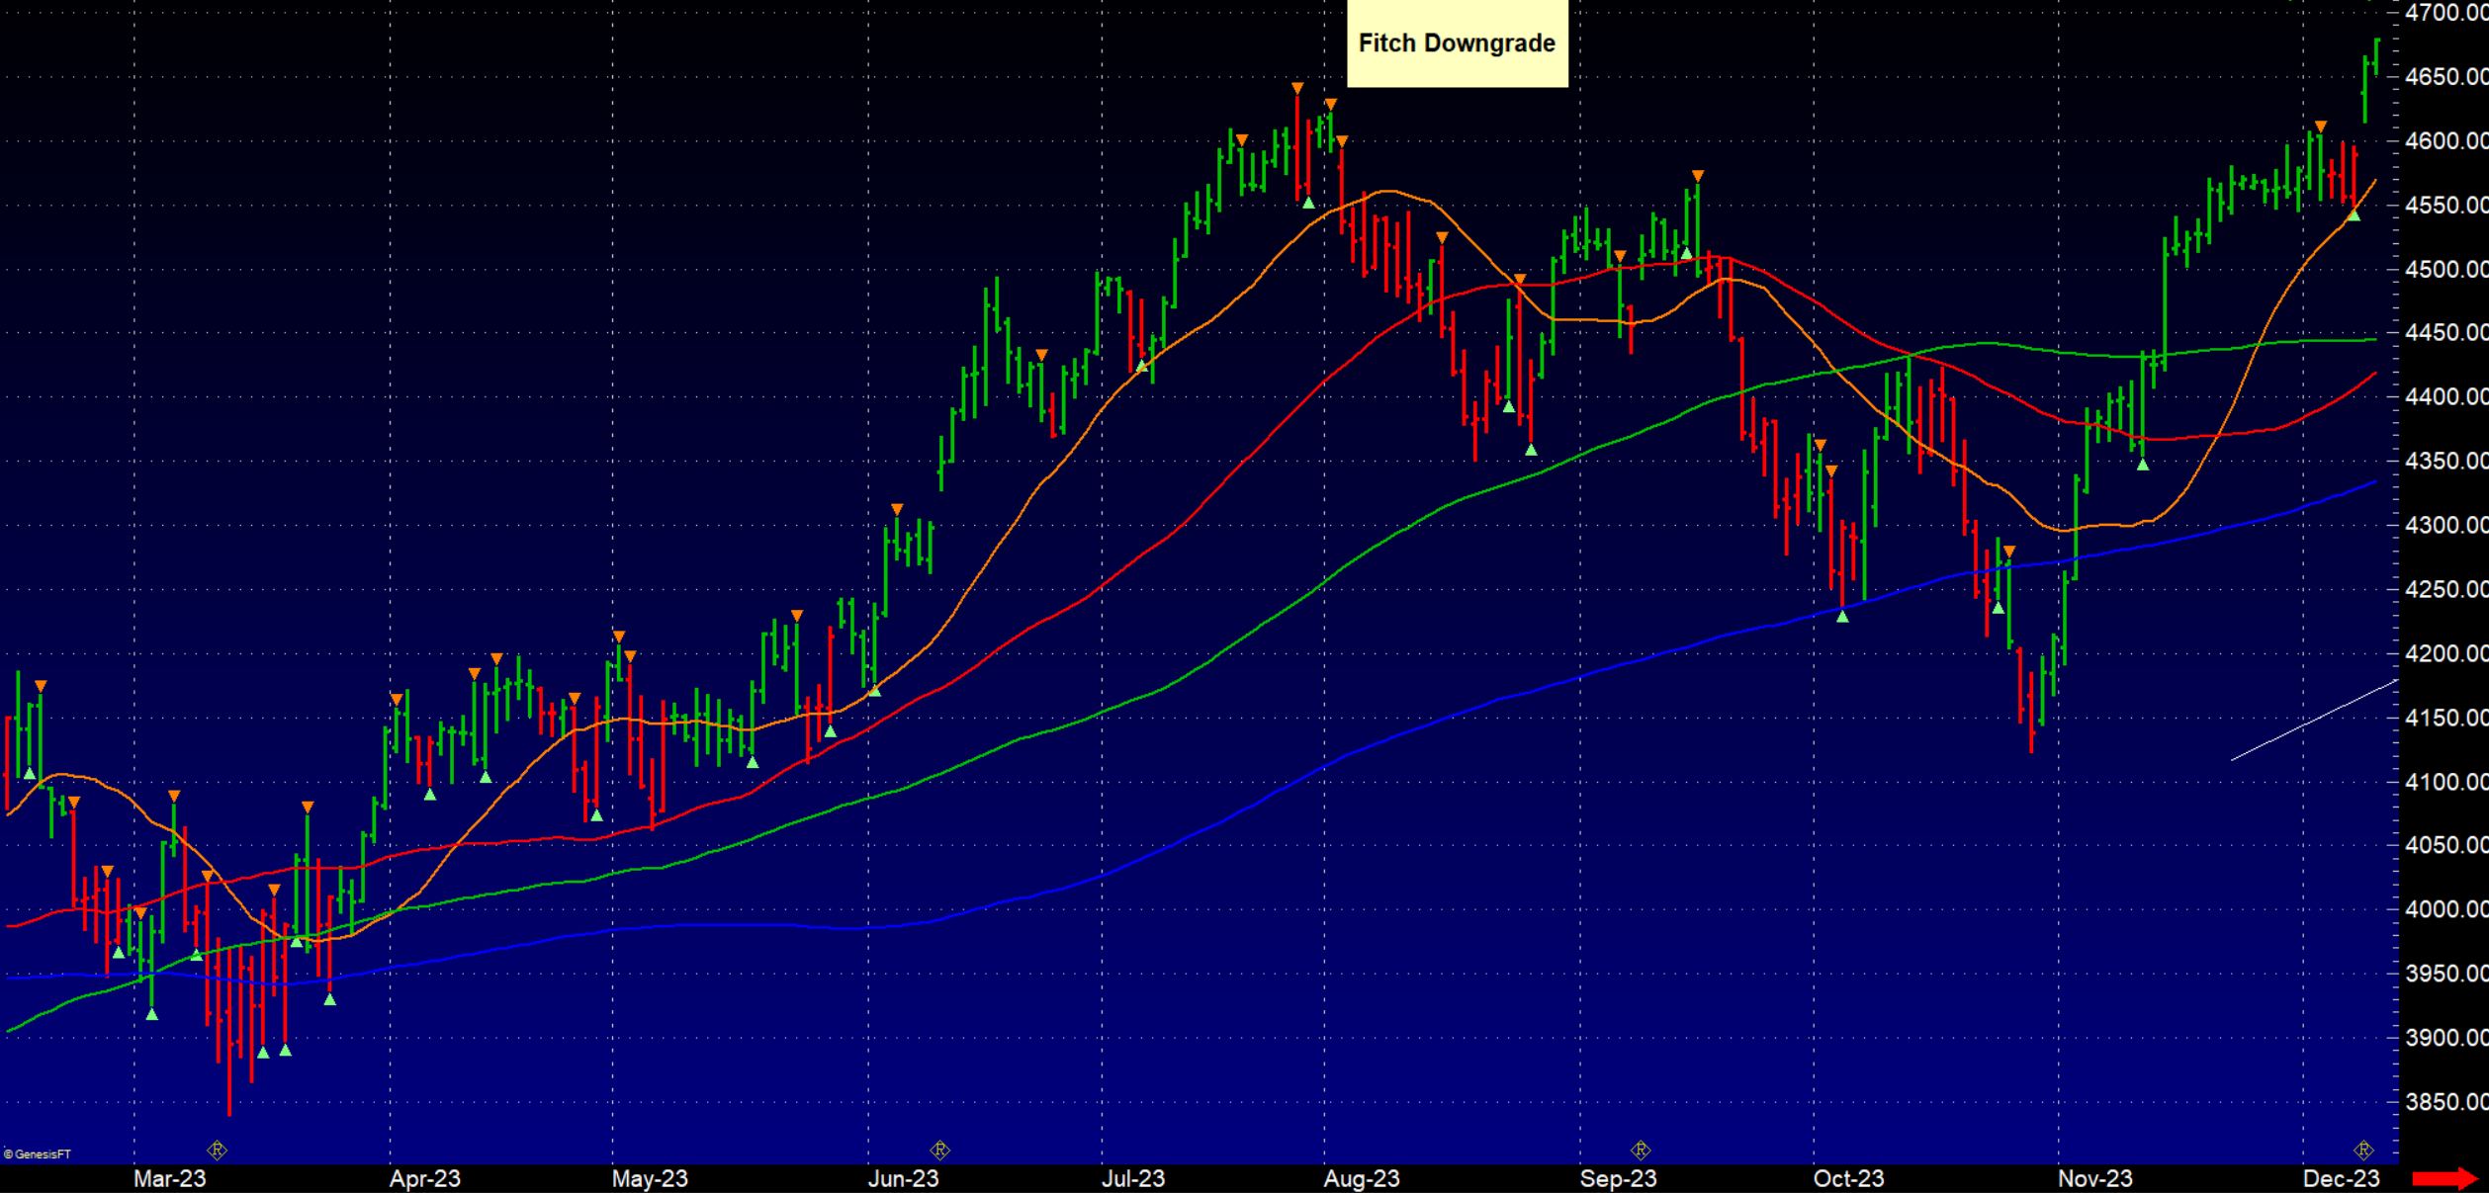Click the green pivot-low triangle at the late-October low
The image size is (2489, 1193).
point(1998,608)
